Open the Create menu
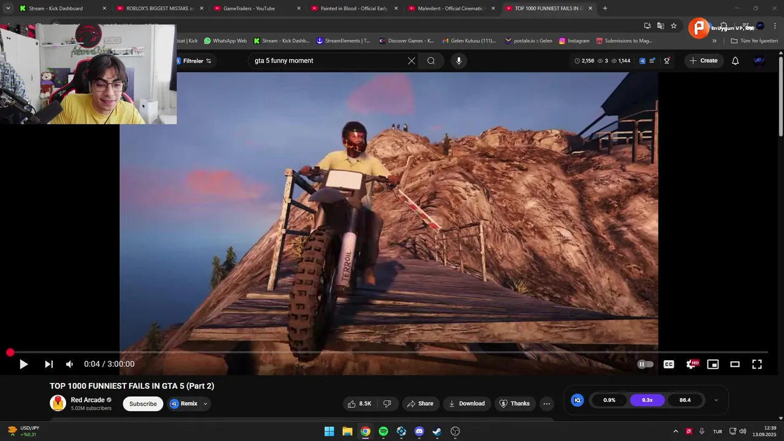Screen dimensions: 784x441 pyautogui.click(x=703, y=61)
